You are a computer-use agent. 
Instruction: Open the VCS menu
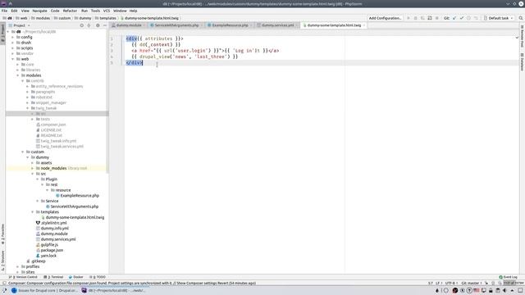pos(107,11)
